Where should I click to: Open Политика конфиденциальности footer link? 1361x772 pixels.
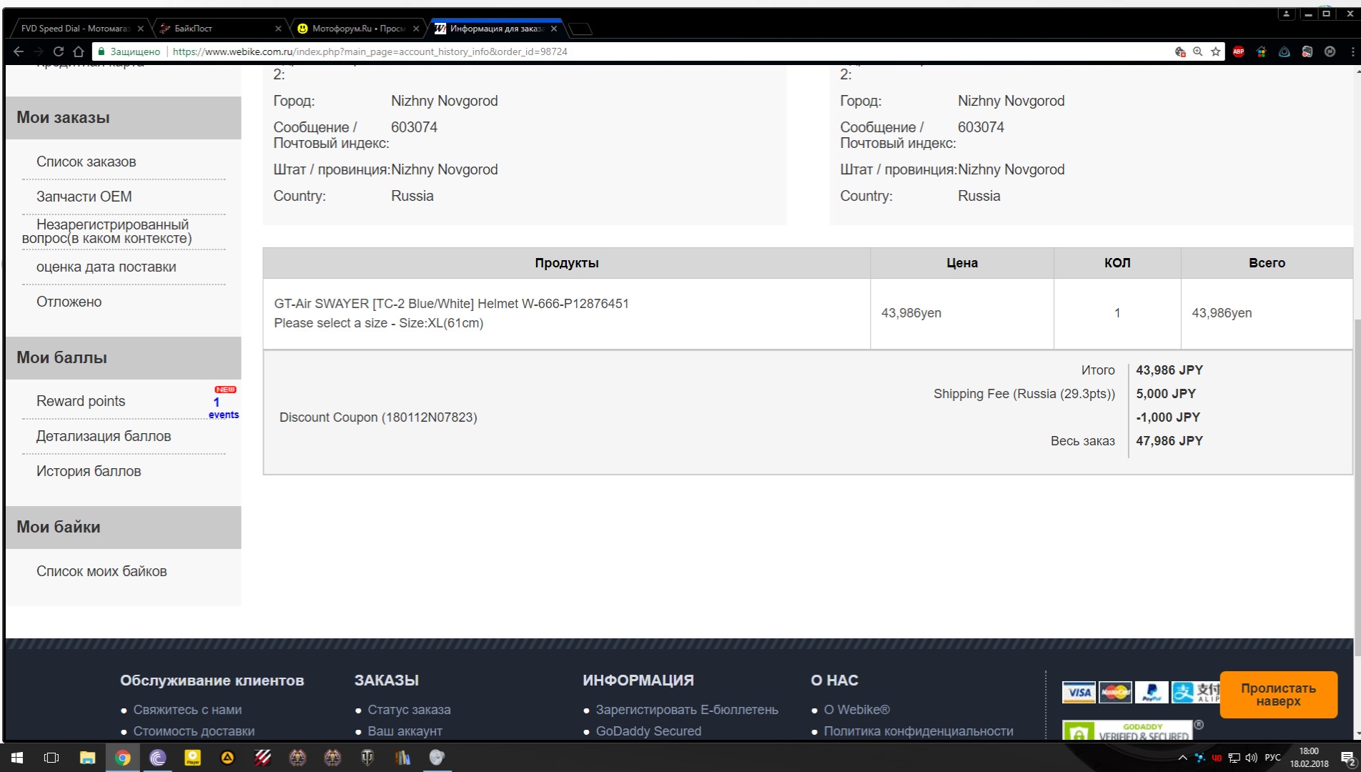click(x=919, y=731)
